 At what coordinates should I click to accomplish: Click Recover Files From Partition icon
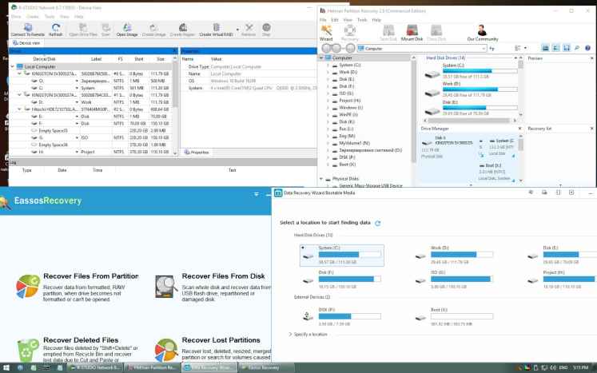[x=27, y=285]
